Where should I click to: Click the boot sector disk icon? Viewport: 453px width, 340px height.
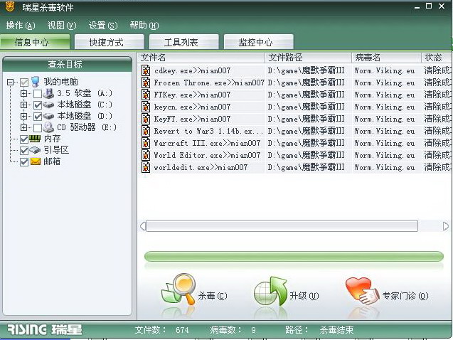click(35, 150)
